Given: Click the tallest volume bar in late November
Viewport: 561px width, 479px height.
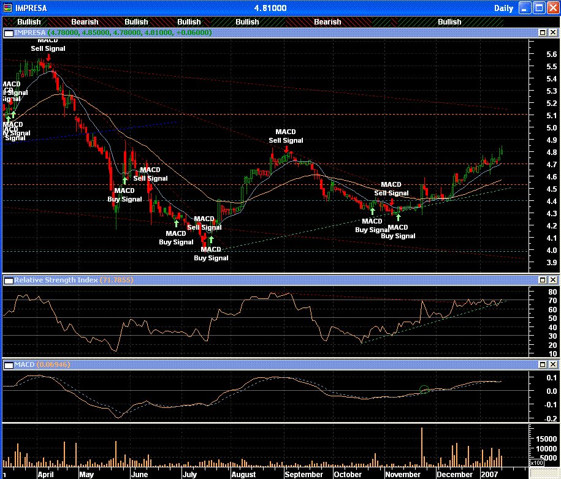Looking at the screenshot, I should click(x=422, y=447).
